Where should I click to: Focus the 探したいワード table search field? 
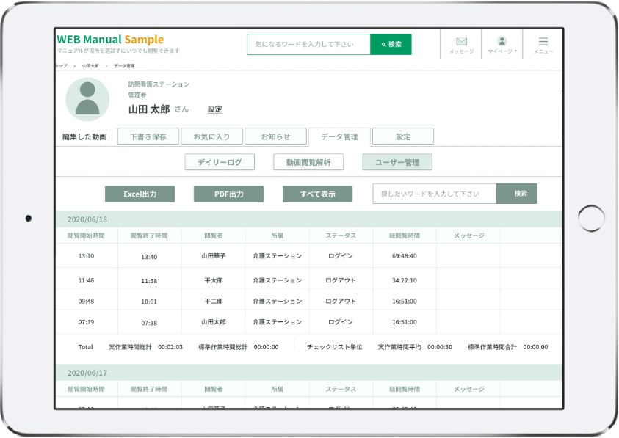pyautogui.click(x=435, y=194)
